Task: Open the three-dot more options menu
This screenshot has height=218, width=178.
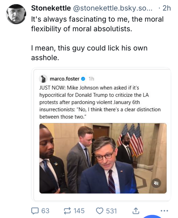Action: point(165,210)
